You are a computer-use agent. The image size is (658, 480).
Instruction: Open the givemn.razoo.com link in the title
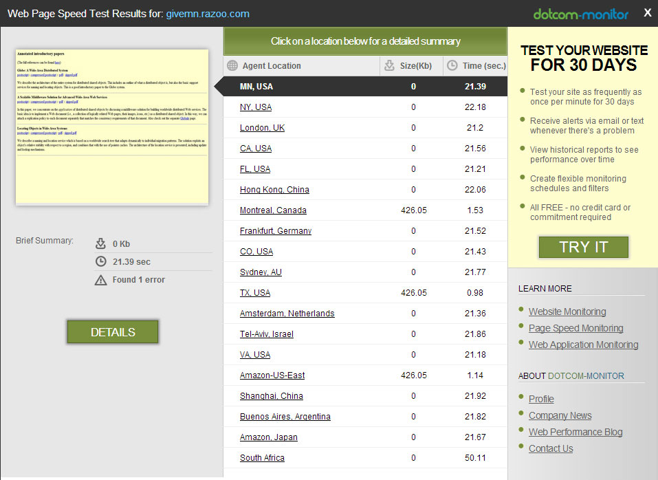tap(208, 14)
